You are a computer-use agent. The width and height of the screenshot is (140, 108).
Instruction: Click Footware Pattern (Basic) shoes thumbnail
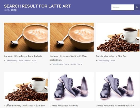click(x=118, y=86)
